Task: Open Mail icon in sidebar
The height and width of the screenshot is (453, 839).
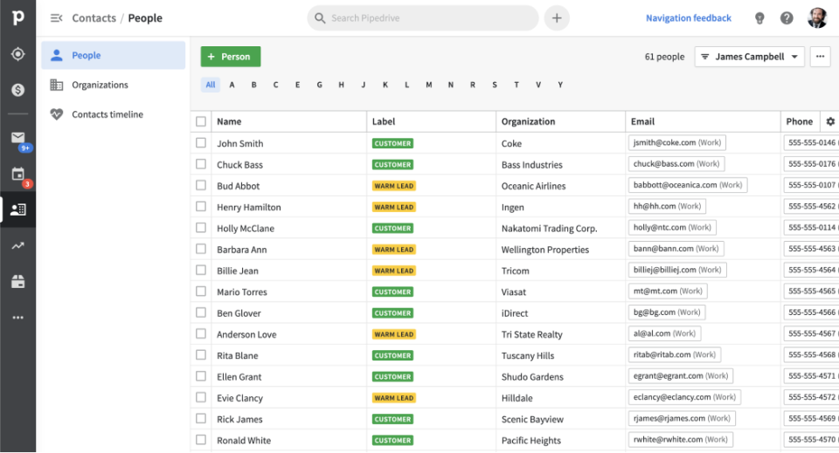Action: pos(17,138)
